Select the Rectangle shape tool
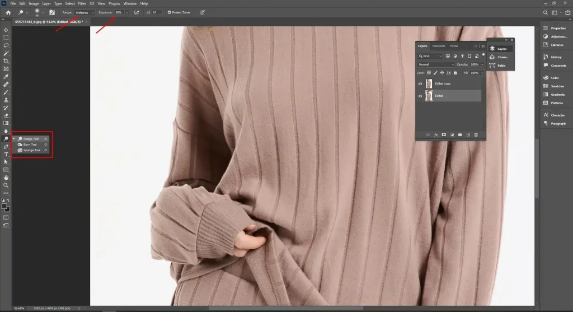573x312 pixels. (x=6, y=170)
